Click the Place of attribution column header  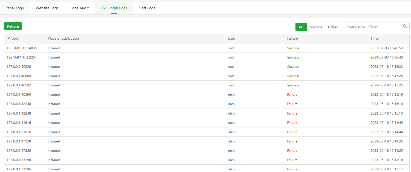coord(63,39)
